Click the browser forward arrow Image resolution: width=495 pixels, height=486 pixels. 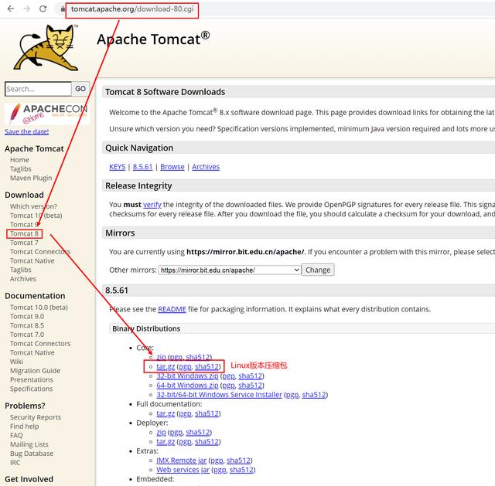[27, 8]
